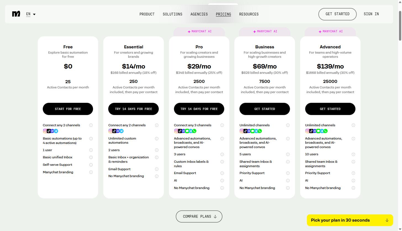Show info for Advanced plan No Manychat branding
This screenshot has width=402, height=231.
353,188
